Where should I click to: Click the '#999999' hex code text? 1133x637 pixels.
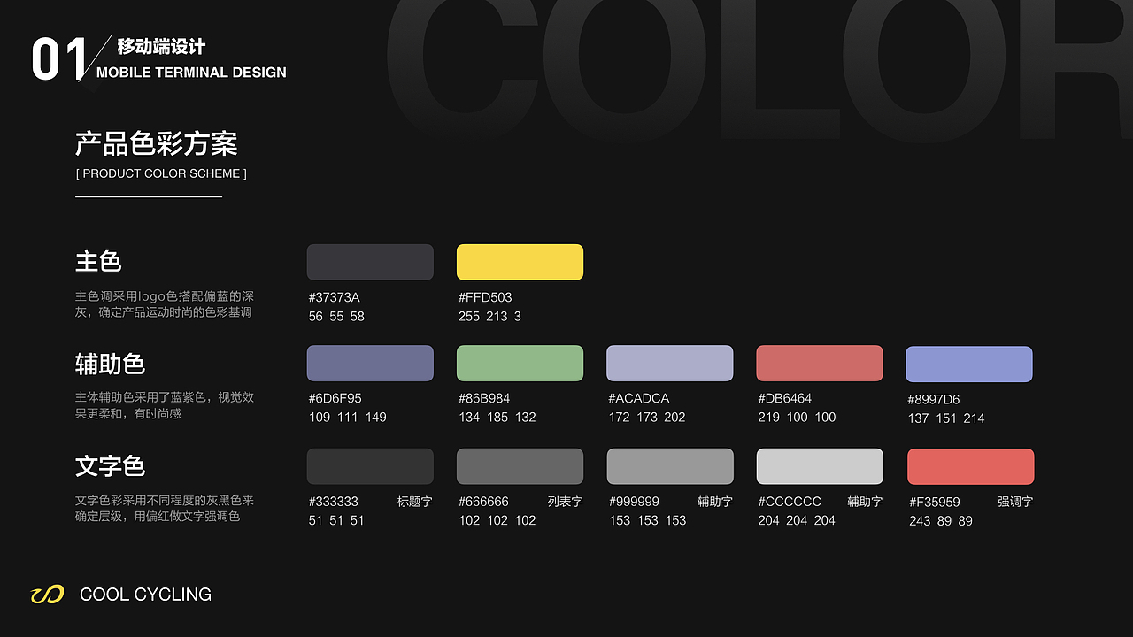click(634, 501)
